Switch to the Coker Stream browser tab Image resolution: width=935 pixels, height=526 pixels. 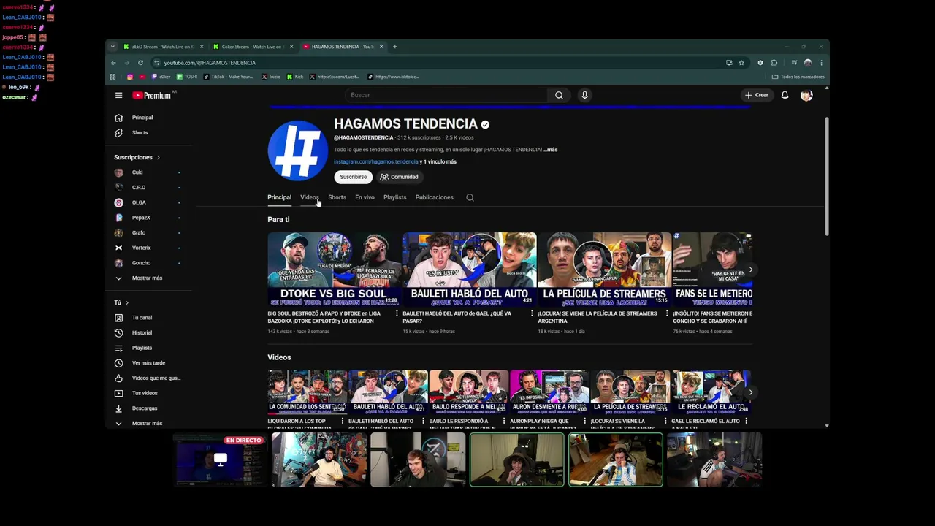pos(253,47)
